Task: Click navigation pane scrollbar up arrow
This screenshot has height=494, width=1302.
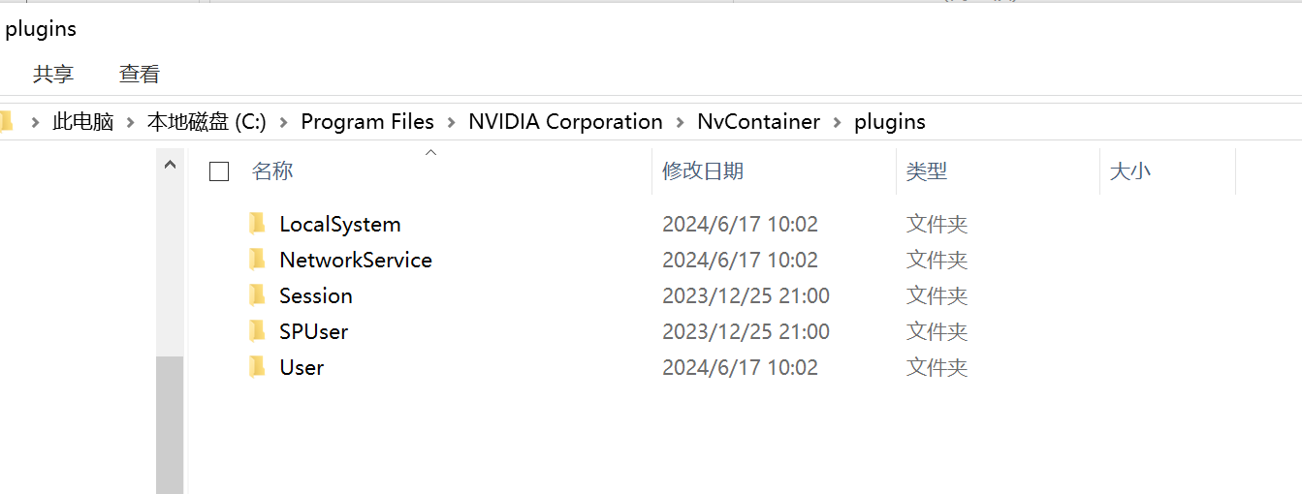Action: [x=170, y=165]
